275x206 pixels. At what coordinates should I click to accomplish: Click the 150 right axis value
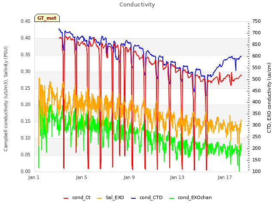257,160
